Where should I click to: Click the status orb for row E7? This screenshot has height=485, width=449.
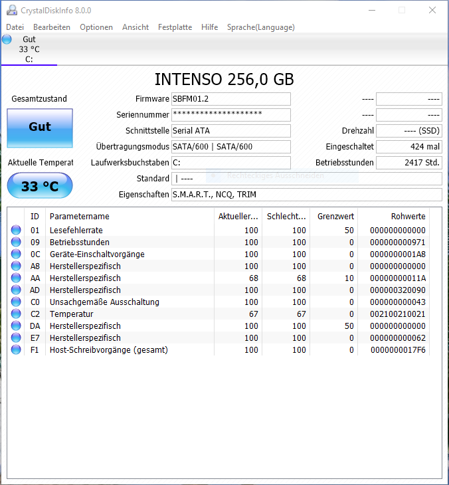coord(16,338)
